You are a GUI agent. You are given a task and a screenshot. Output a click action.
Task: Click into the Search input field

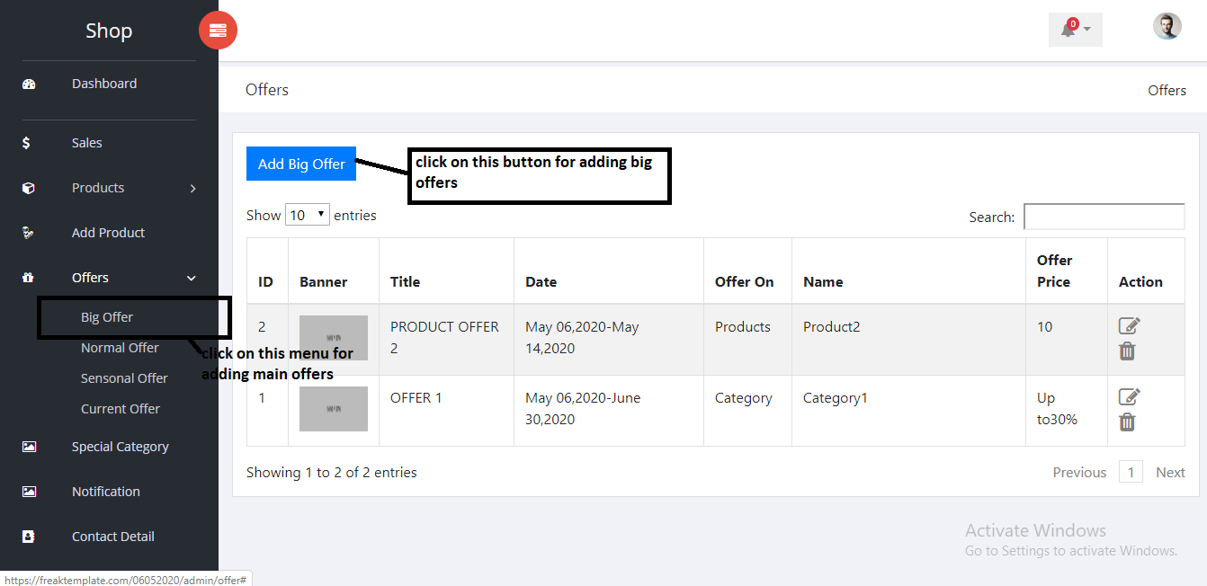pos(1104,217)
